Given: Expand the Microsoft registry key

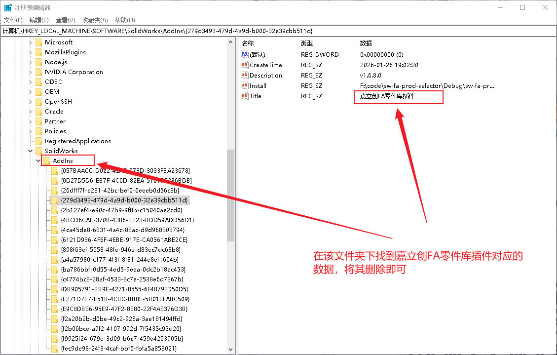Looking at the screenshot, I should (x=31, y=42).
